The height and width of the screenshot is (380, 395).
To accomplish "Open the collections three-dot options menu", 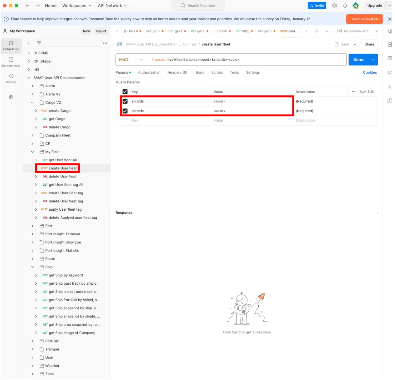I will tap(105, 43).
